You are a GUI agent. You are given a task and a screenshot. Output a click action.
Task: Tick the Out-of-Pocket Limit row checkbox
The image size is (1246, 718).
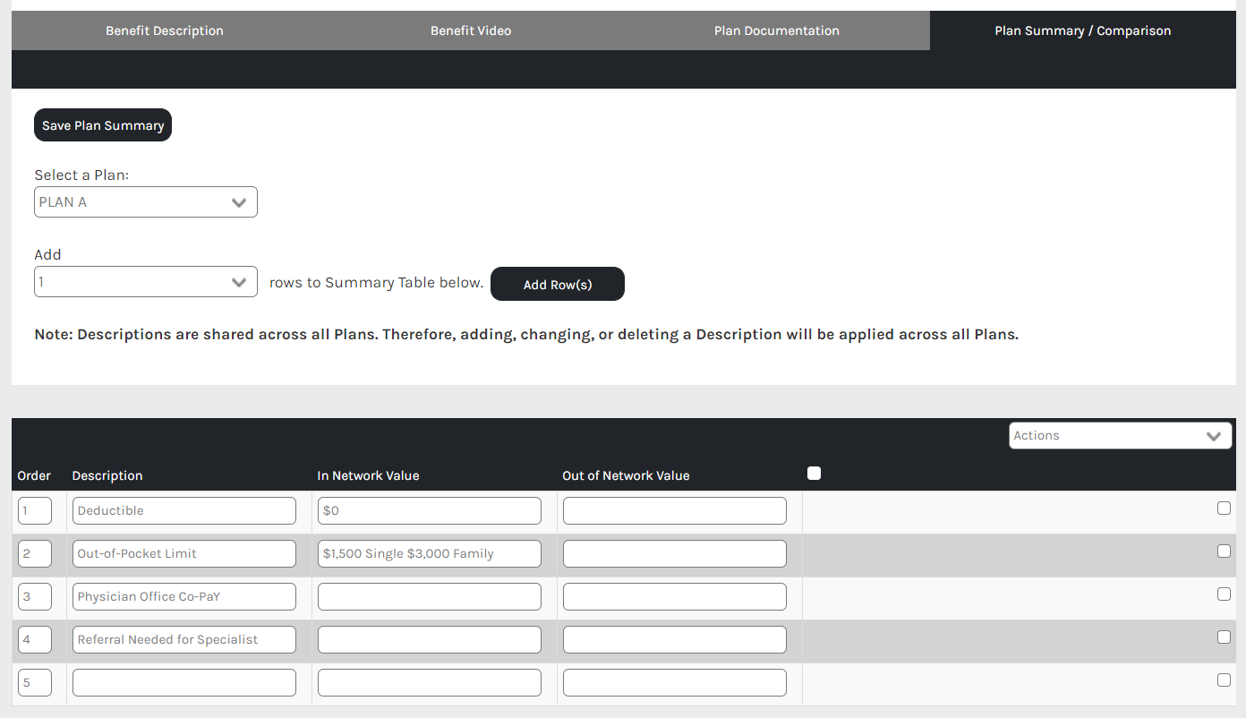1224,551
